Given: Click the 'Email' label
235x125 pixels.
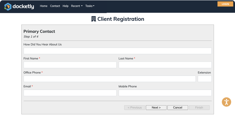Looking at the screenshot, I should point(27,86).
